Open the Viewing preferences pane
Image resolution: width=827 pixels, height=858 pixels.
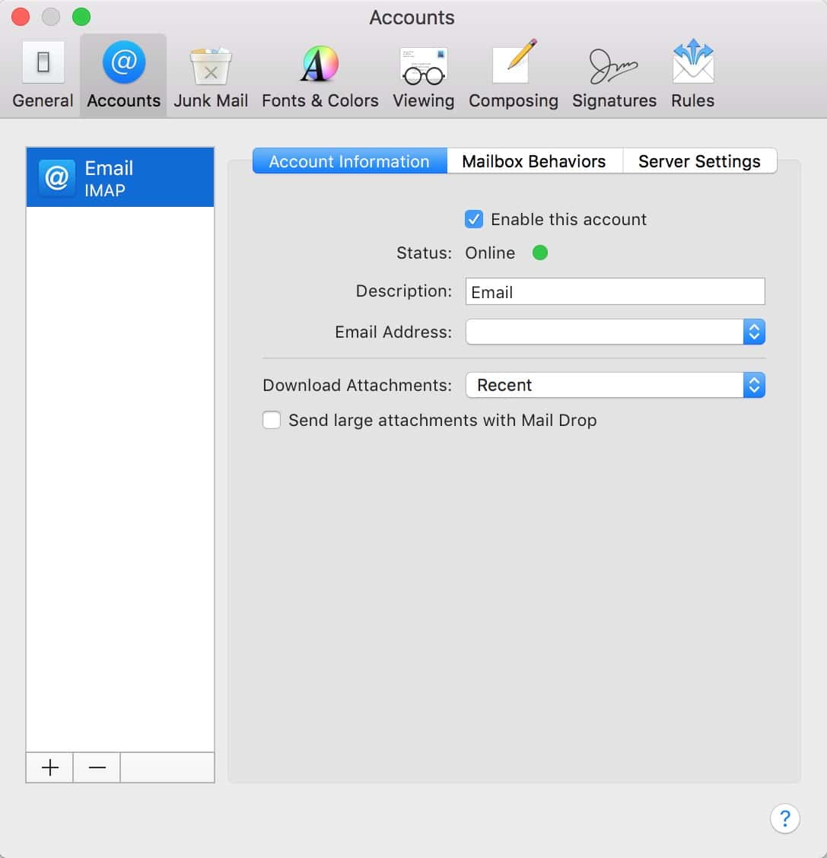pos(423,76)
